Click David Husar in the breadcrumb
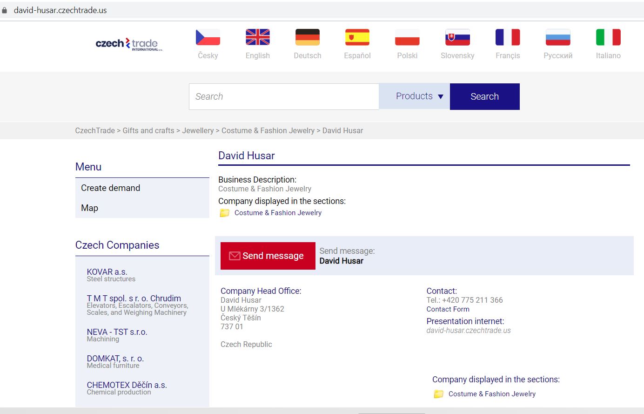 343,130
